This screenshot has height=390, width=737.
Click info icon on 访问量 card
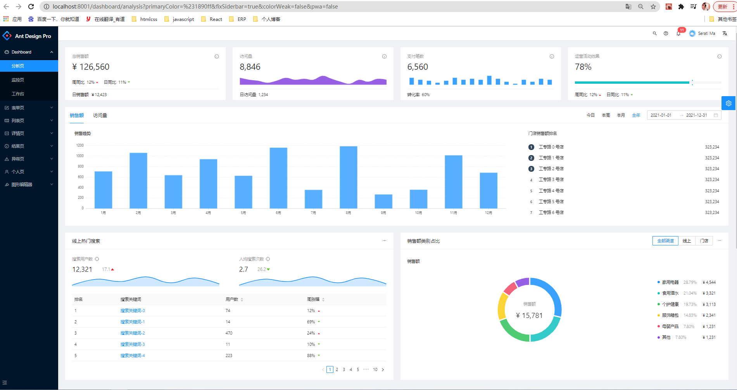click(x=384, y=57)
